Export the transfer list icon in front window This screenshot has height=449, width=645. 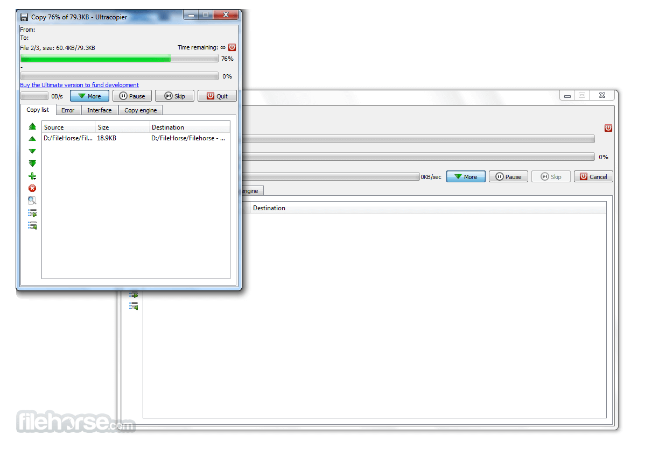(32, 213)
